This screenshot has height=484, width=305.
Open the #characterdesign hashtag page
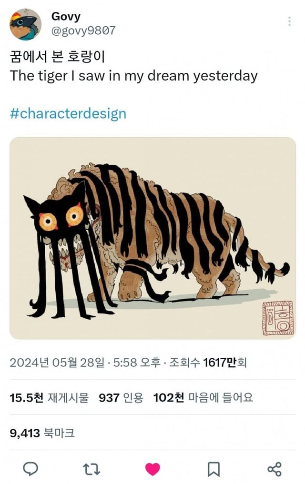[68, 113]
